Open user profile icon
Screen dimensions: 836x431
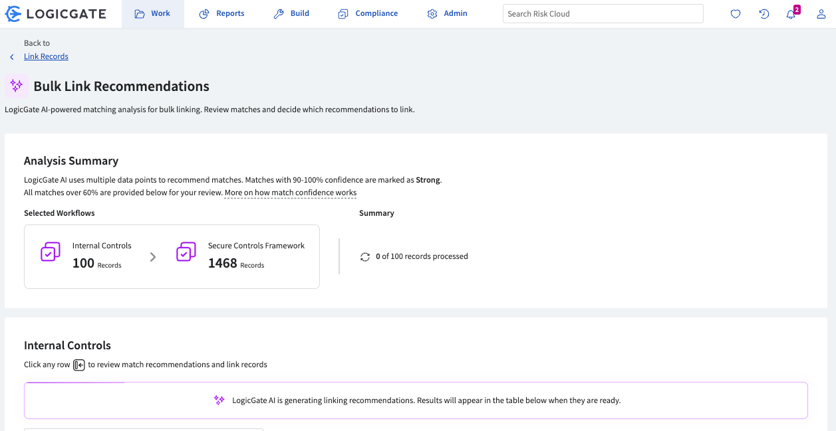point(821,14)
